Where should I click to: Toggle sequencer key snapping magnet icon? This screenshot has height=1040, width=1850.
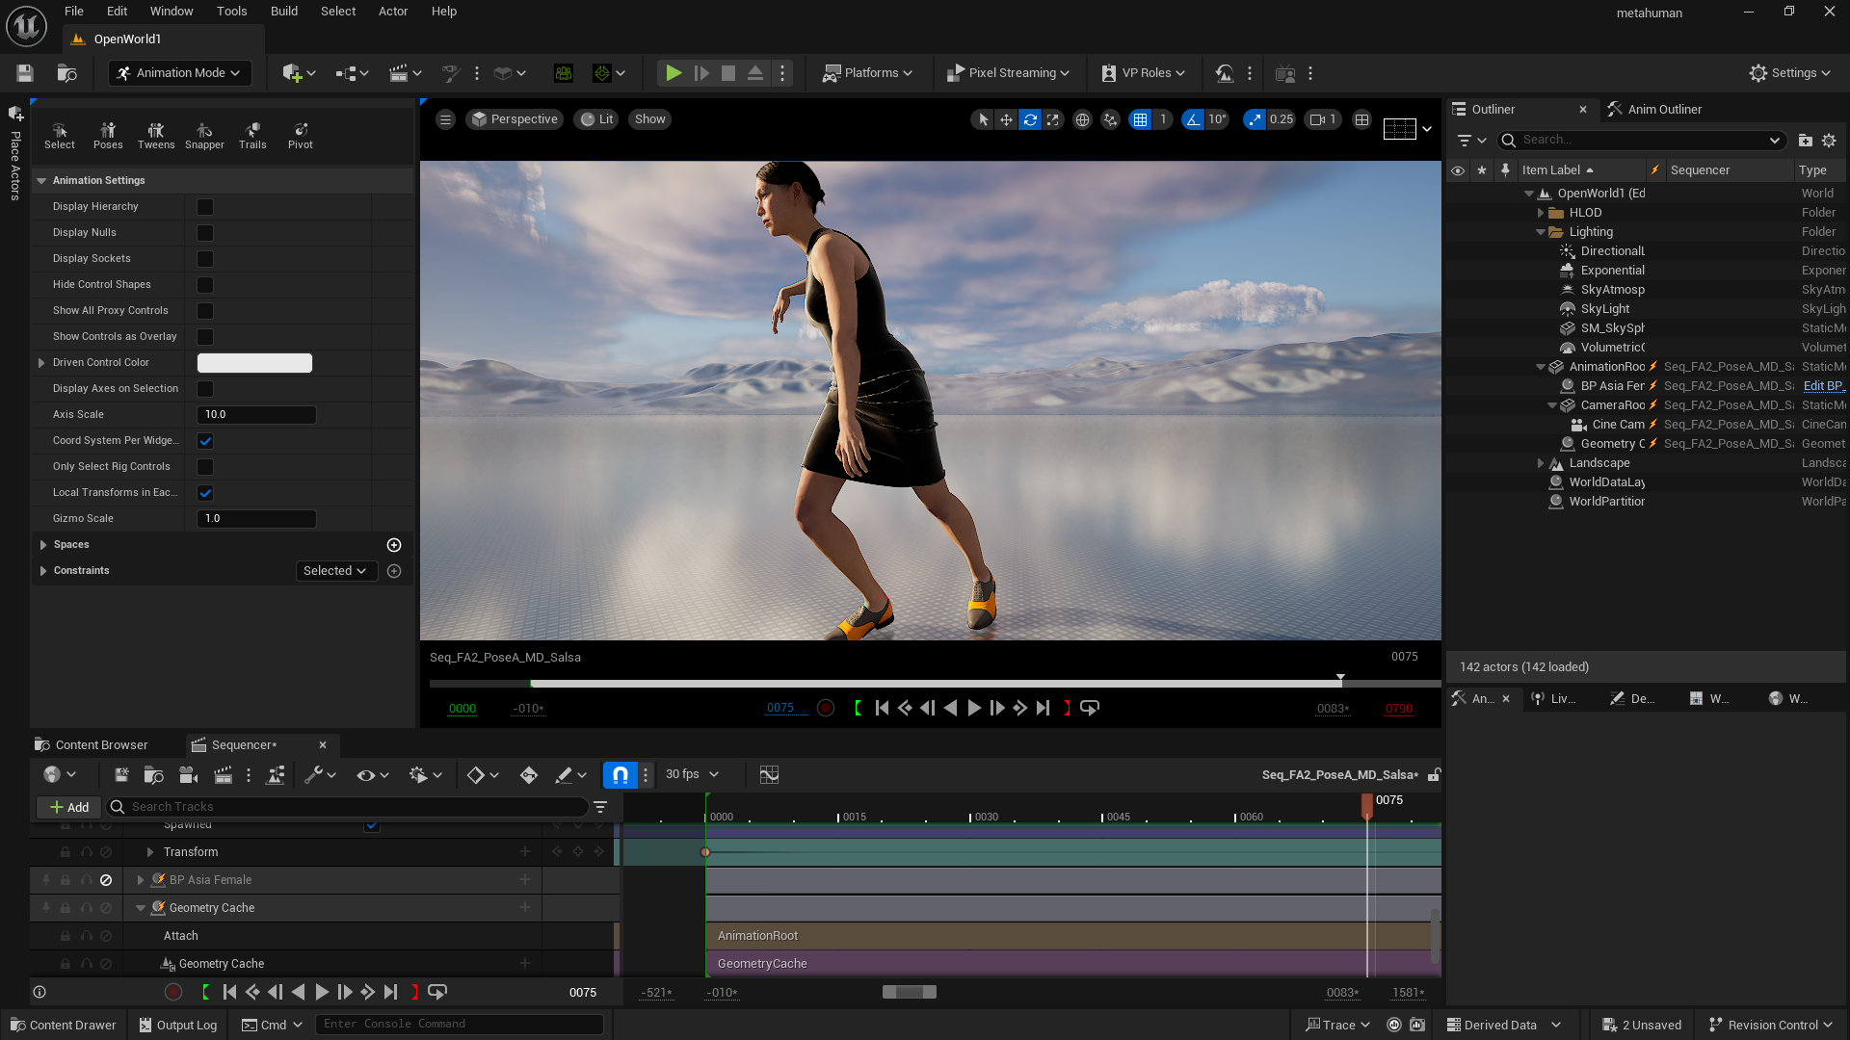click(621, 774)
